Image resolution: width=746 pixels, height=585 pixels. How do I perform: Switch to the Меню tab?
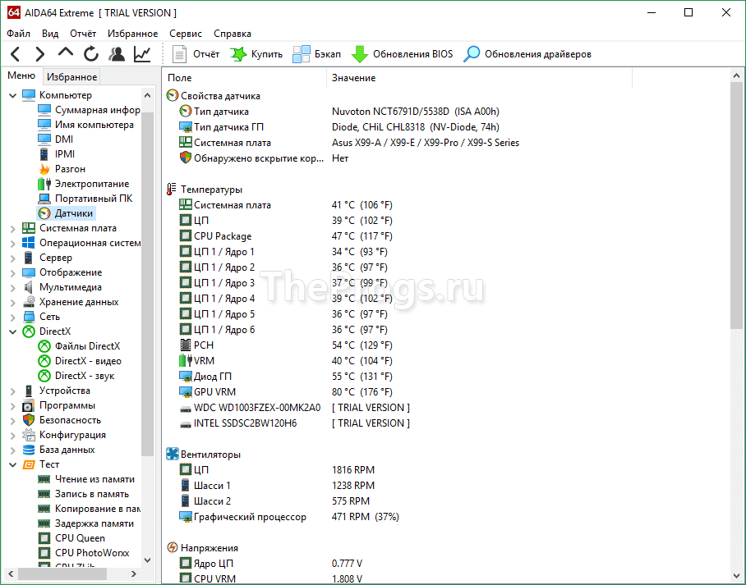click(21, 76)
